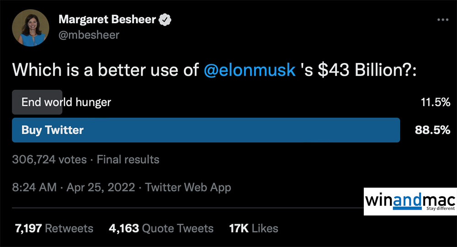457x247 pixels.
Task: Click the 88.5% poll percentage
Action: click(432, 130)
